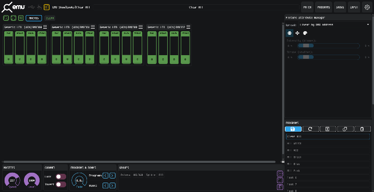This screenshot has height=192, width=374.
Task: Open the Programs view
Action: [x=323, y=7]
